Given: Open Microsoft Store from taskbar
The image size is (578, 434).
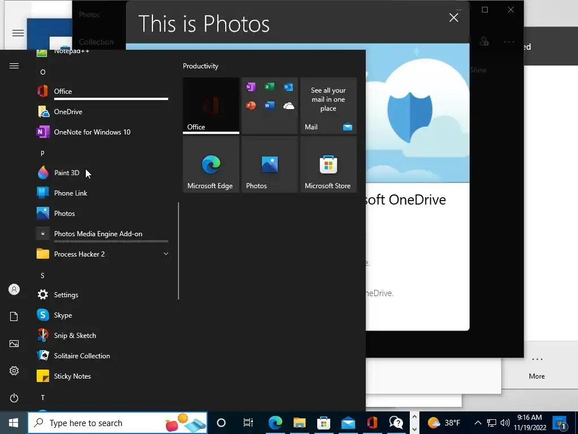Looking at the screenshot, I should [323, 423].
